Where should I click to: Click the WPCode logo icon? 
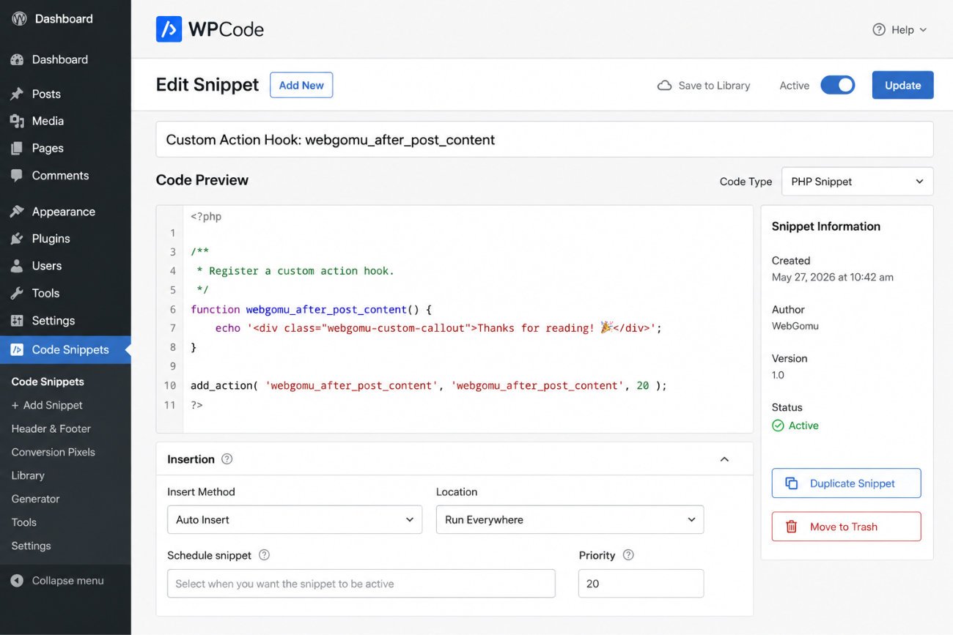pyautogui.click(x=169, y=29)
